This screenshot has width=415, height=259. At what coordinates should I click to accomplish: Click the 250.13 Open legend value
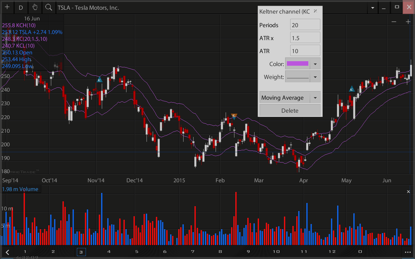point(17,52)
